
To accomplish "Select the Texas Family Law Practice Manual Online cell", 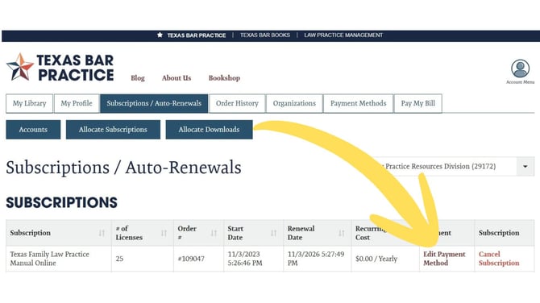I will pyautogui.click(x=59, y=259).
